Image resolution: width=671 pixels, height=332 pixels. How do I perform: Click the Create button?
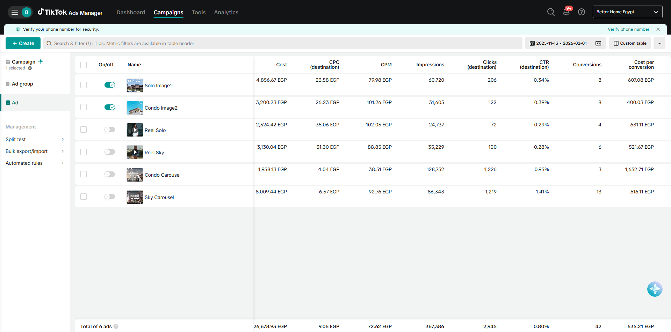23,43
